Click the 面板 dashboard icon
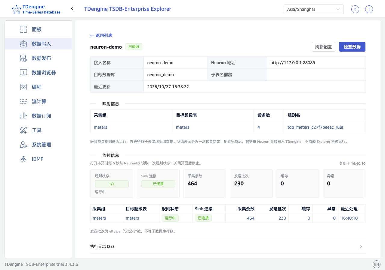385x270 pixels. pyautogui.click(x=23, y=29)
